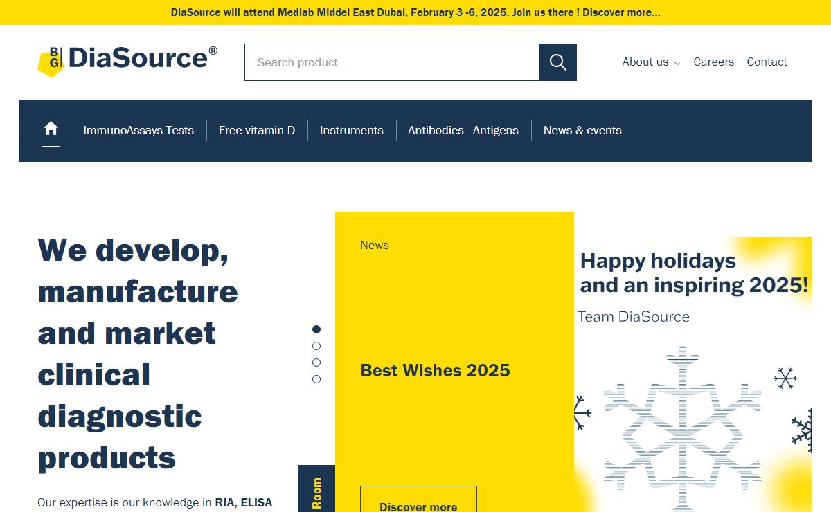Click the Discover more button
This screenshot has width=831, height=512.
tap(418, 500)
